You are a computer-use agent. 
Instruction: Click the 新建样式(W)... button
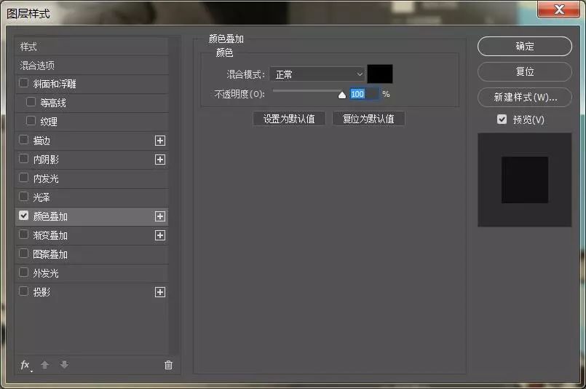524,97
